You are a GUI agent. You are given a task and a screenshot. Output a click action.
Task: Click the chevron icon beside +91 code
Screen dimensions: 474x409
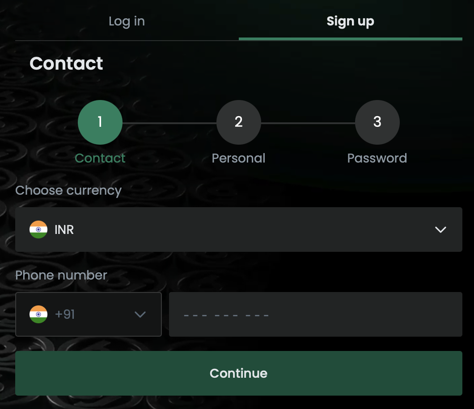pos(140,314)
